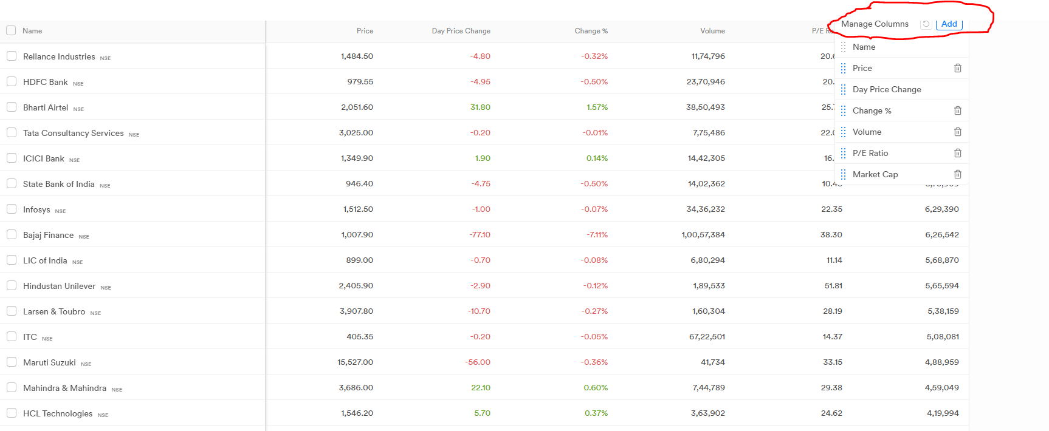Remove the Change % column via trash icon
The width and height of the screenshot is (1049, 431).
(957, 110)
